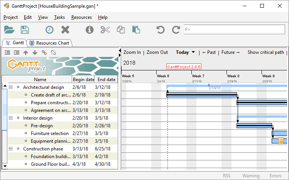Open the Today dropdown arrow

(x=193, y=52)
